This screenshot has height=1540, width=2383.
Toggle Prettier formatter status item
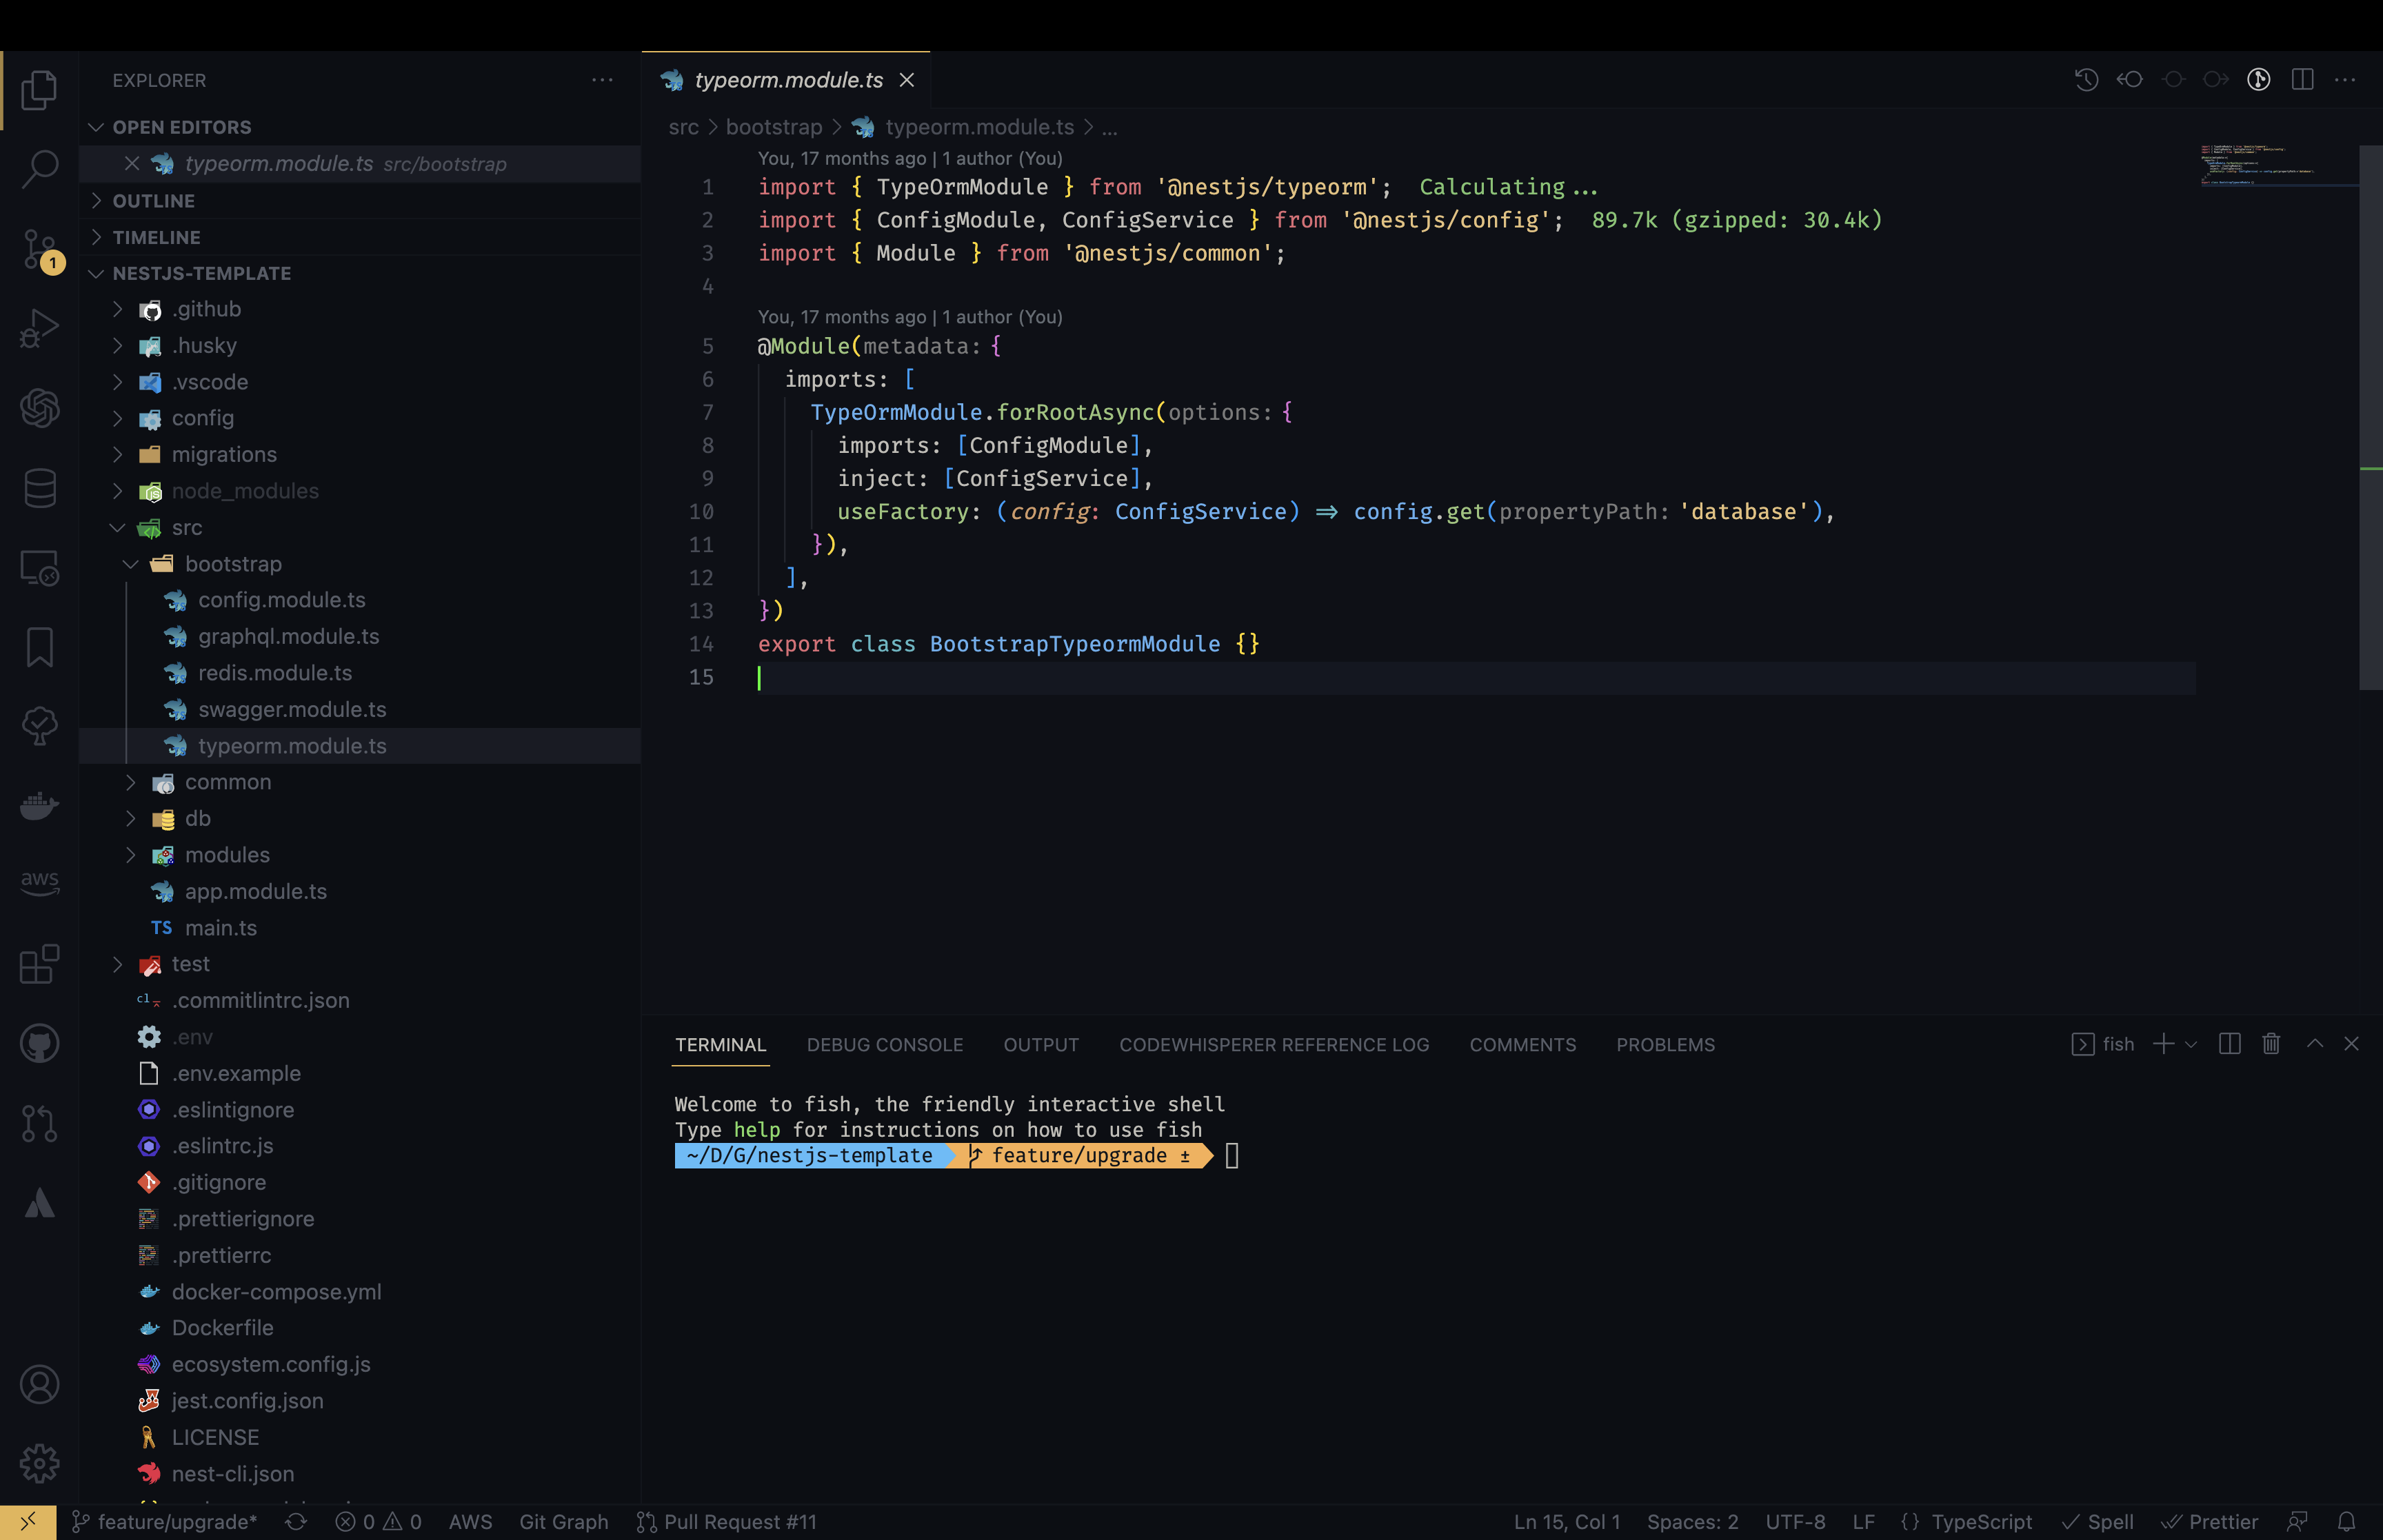point(2209,1522)
